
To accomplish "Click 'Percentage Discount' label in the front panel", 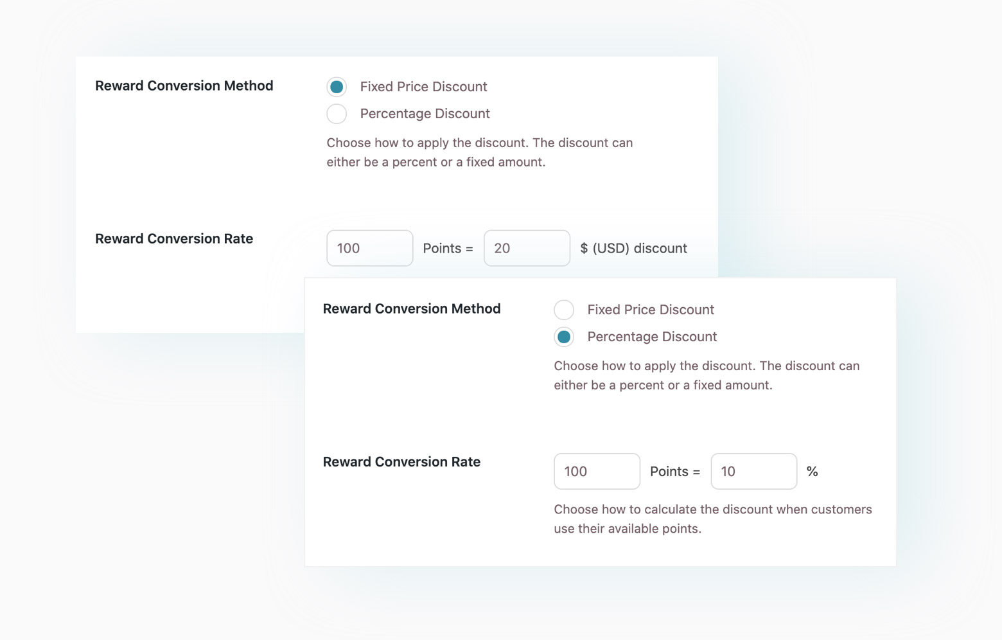I will [x=652, y=337].
